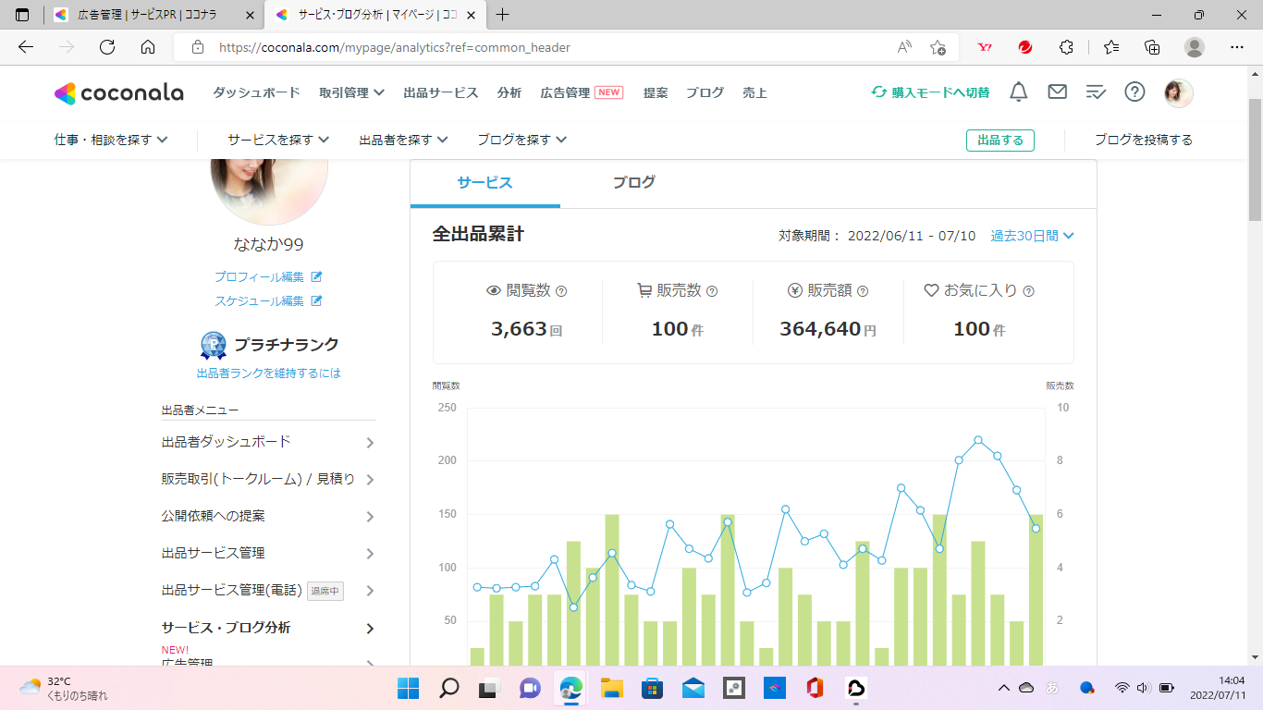Open the help question mark icon
The height and width of the screenshot is (710, 1263).
coord(1134,92)
